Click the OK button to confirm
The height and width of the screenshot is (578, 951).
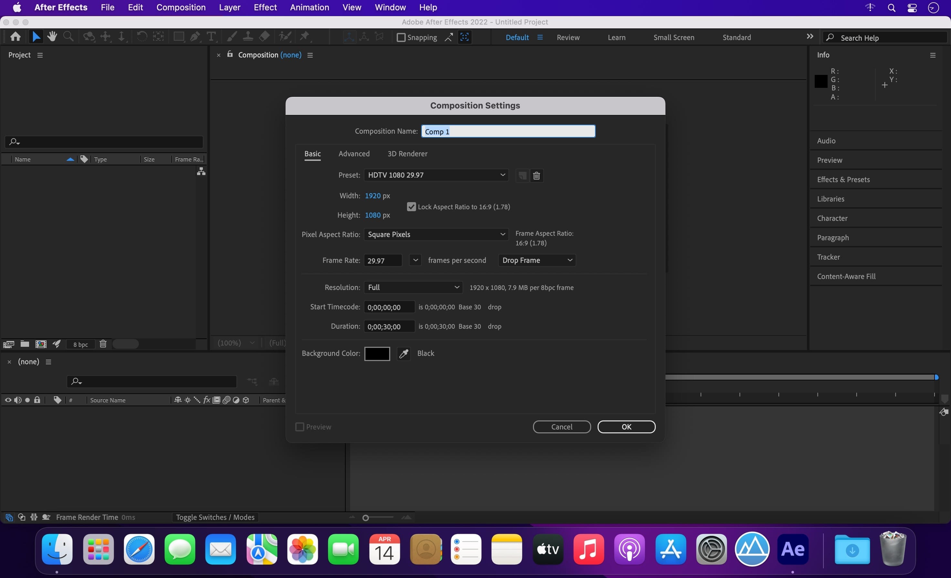(x=626, y=427)
